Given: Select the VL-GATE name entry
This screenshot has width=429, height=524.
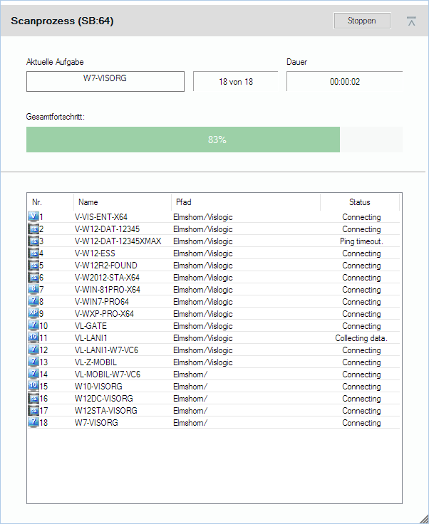Looking at the screenshot, I should tap(91, 326).
